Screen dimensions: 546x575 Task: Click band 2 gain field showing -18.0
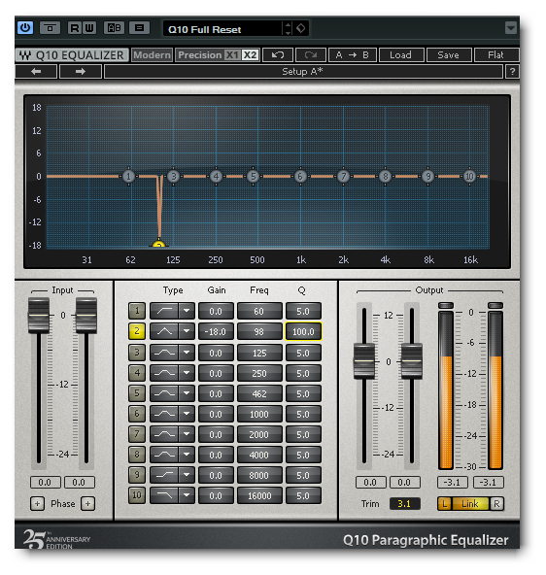click(x=216, y=331)
